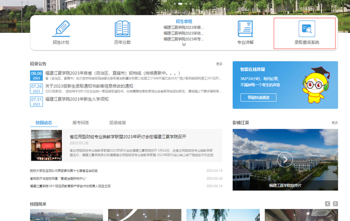
Task: Switch to the 招录政策 tab
Action: click(117, 123)
